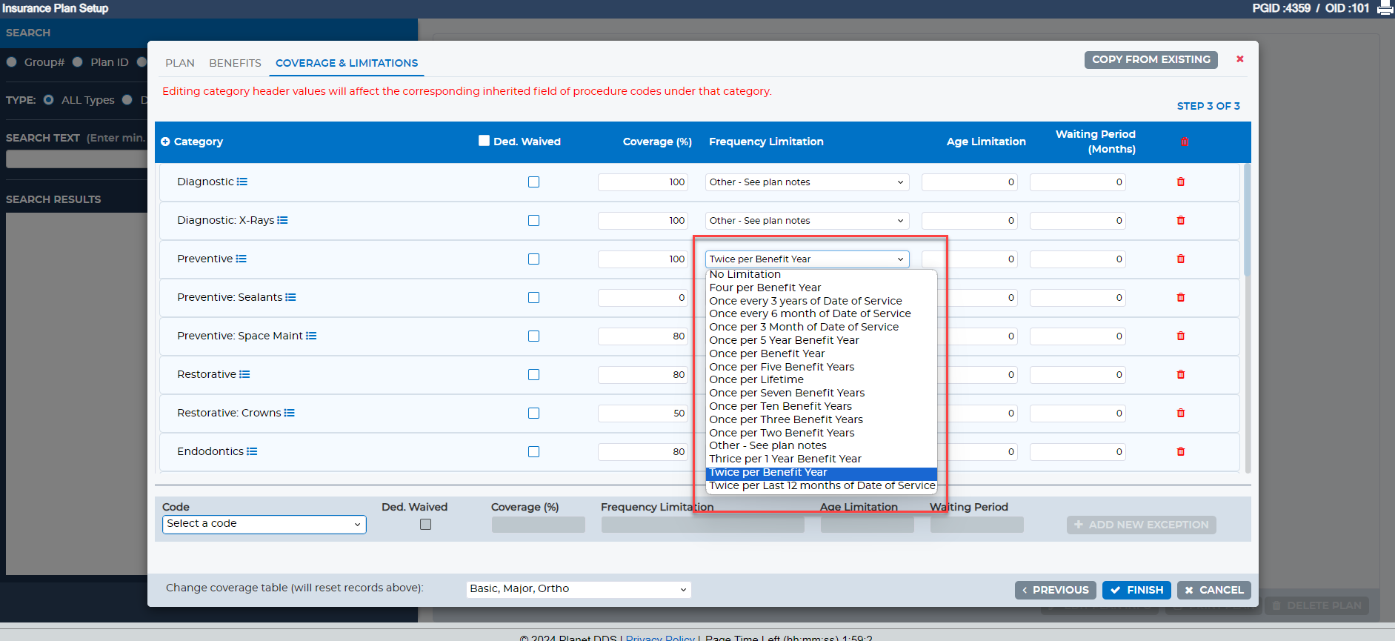Edit the Endodontics waiting period field

pos(1077,451)
